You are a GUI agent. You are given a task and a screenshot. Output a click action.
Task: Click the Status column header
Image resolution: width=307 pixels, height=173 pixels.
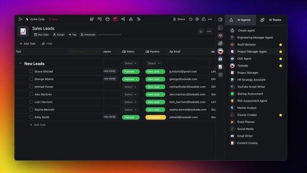(128, 52)
